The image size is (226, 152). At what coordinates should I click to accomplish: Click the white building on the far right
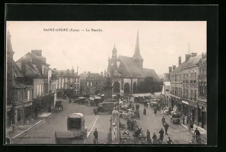pos(167,89)
